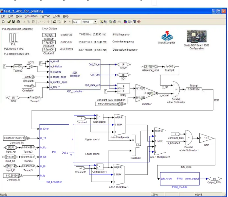Open the Edit menu
The height and width of the screenshot is (197, 228).
pyautogui.click(x=11, y=16)
